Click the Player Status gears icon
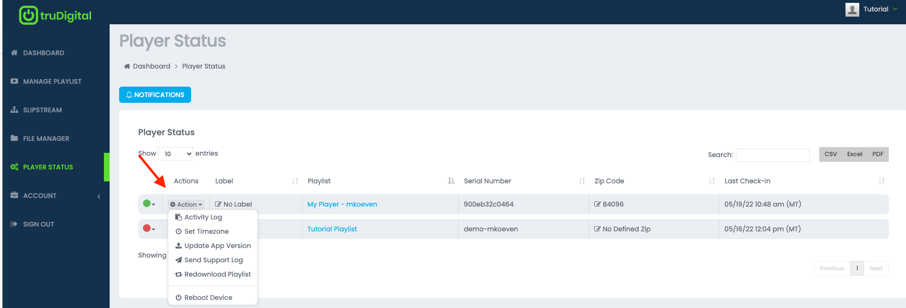Viewport: 906px width, 308px height. coord(14,167)
